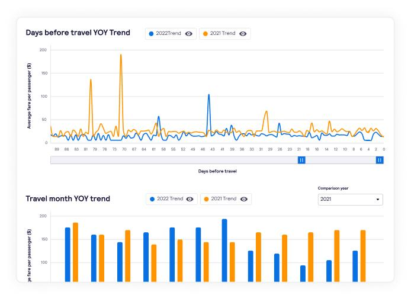Select the 2021 value in Comparison year box

(x=326, y=199)
